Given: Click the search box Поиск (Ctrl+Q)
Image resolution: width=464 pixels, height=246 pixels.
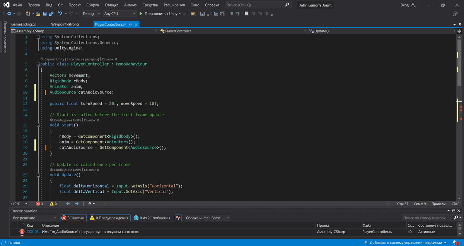Looking at the screenshot, I should pyautogui.click(x=255, y=5).
